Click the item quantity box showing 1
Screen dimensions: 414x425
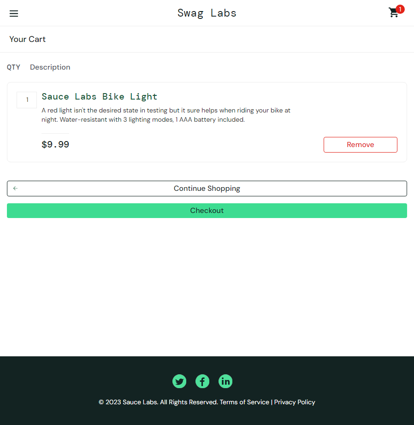pyautogui.click(x=27, y=100)
